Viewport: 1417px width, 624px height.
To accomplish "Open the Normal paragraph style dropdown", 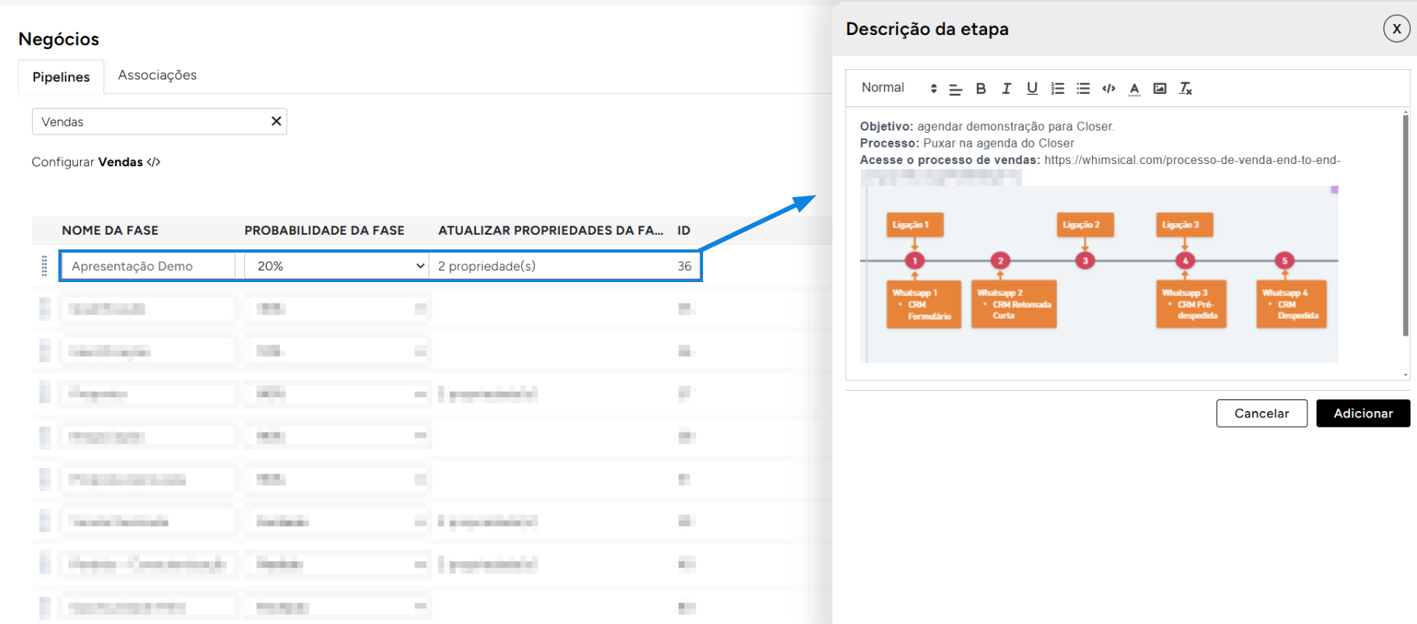I will click(898, 89).
